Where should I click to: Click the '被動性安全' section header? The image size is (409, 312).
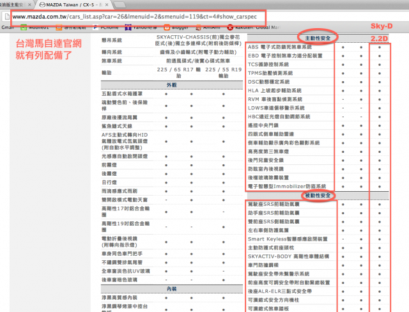click(318, 196)
